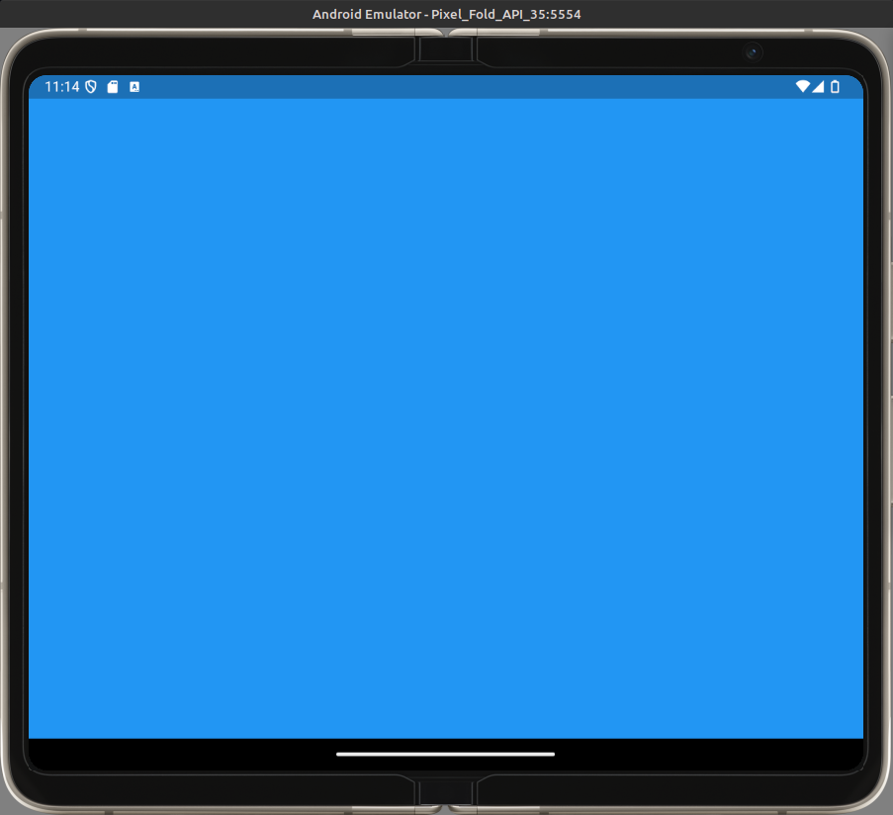893x815 pixels.
Task: Click the Android Emulator window title text
Action: pos(447,14)
